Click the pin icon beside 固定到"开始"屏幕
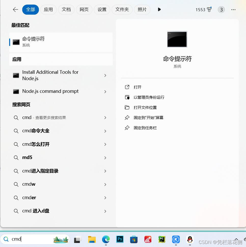246x247 pixels. point(127,118)
